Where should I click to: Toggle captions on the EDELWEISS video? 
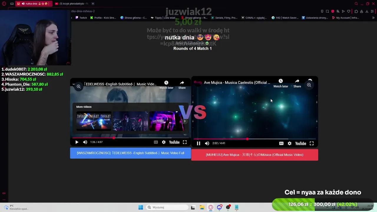point(156,142)
